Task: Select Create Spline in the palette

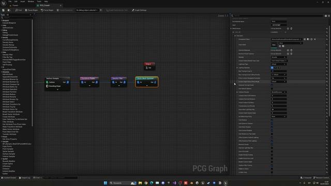Action: click(8, 164)
